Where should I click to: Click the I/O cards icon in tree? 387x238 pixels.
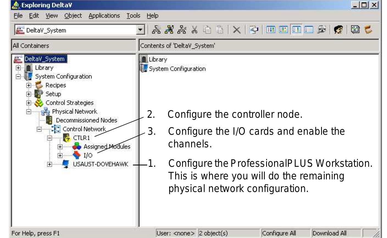tap(77, 155)
